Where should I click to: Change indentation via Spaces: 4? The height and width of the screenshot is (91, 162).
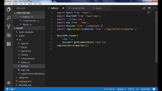121,89
